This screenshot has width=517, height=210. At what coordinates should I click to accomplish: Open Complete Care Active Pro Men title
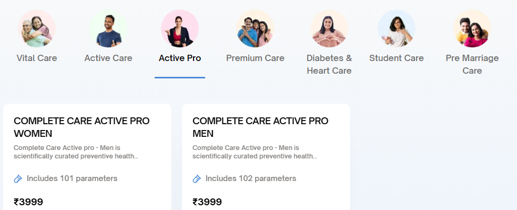(x=260, y=127)
